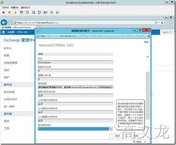Image resolution: width=176 pixels, height=145 pixels.
Task: Take a VM snapshot icon
Action: tap(27, 12)
